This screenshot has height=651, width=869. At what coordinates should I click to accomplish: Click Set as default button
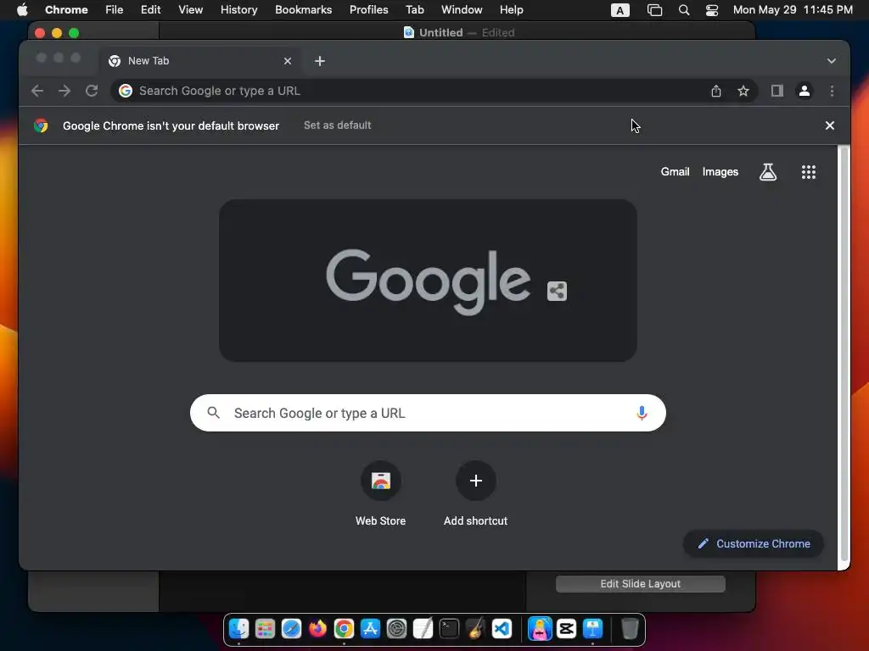click(x=338, y=125)
